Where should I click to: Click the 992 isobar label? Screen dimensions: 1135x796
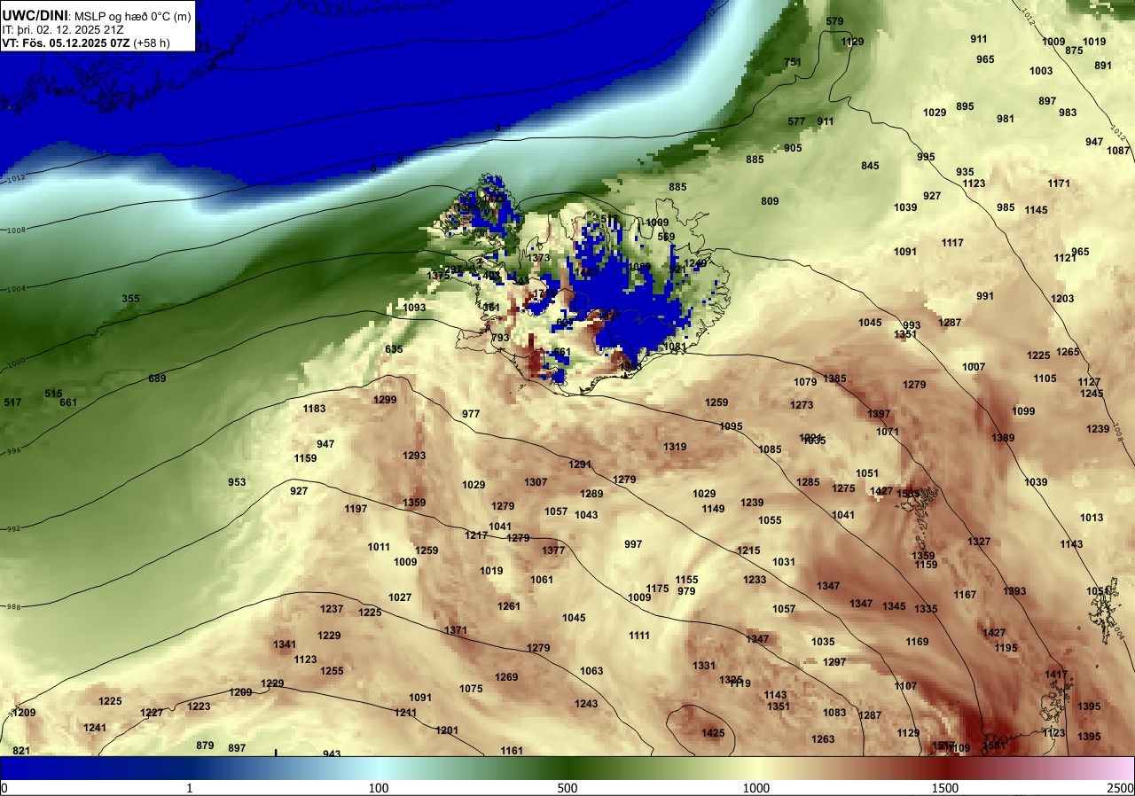(x=12, y=529)
